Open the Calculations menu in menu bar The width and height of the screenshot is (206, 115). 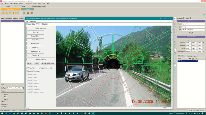click(x=28, y=4)
